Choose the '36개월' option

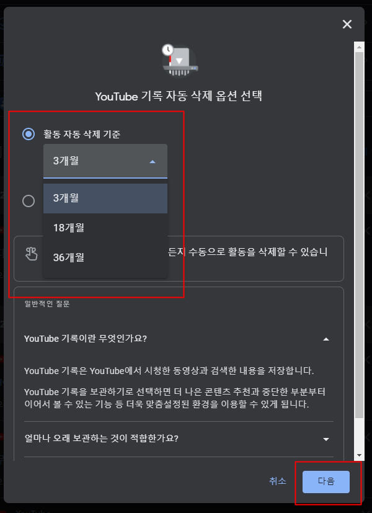pos(105,257)
